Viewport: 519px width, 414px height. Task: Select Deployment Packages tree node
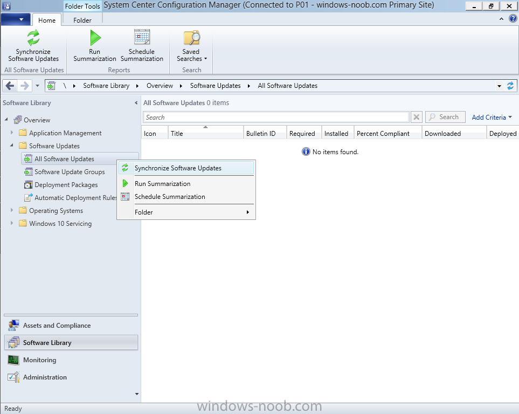(x=66, y=185)
